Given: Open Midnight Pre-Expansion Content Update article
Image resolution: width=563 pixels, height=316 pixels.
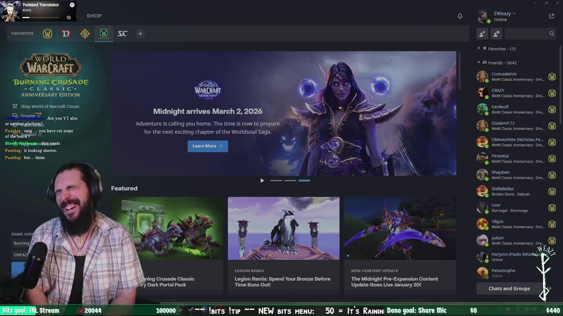Looking at the screenshot, I should tap(395, 282).
